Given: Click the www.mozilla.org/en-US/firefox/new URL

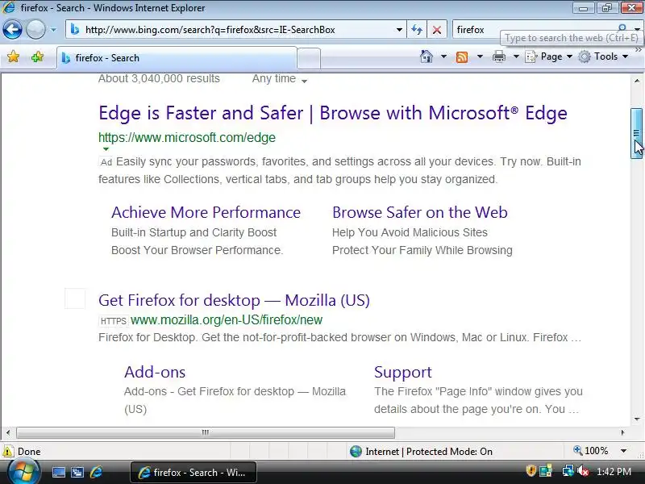Looking at the screenshot, I should pos(227,319).
